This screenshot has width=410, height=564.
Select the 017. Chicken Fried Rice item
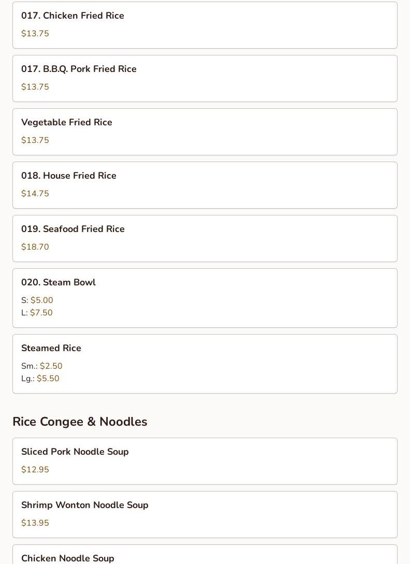[x=205, y=25]
